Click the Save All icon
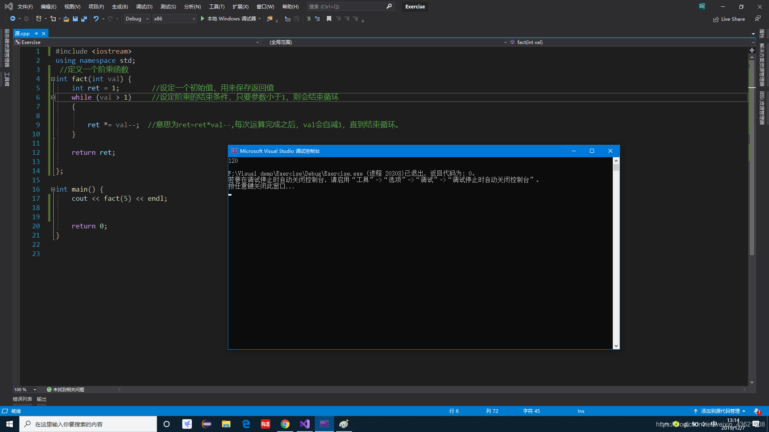Image resolution: width=769 pixels, height=432 pixels. point(84,19)
